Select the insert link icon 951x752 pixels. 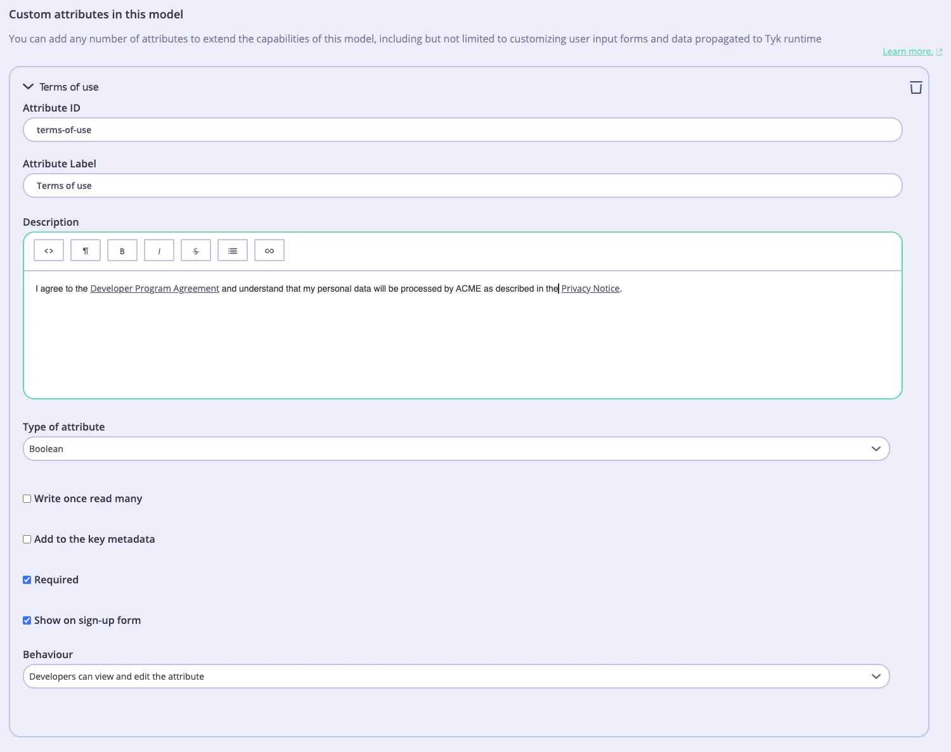pyautogui.click(x=269, y=250)
